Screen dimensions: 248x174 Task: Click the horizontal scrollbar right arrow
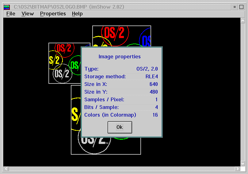[x=237, y=169]
